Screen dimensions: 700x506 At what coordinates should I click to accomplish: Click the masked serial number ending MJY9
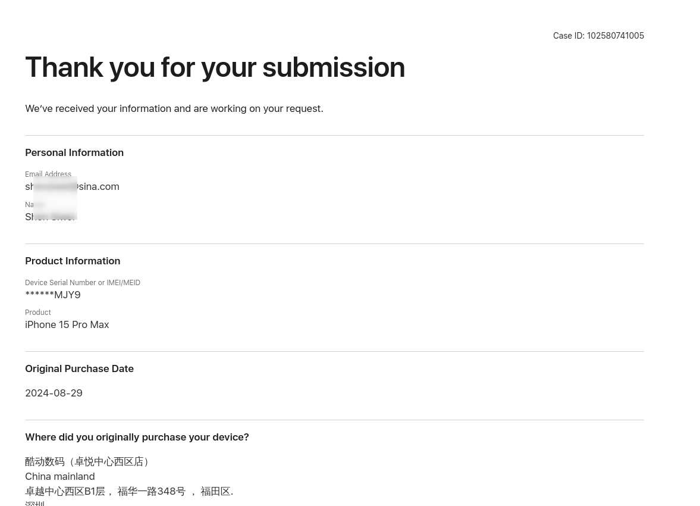point(53,295)
